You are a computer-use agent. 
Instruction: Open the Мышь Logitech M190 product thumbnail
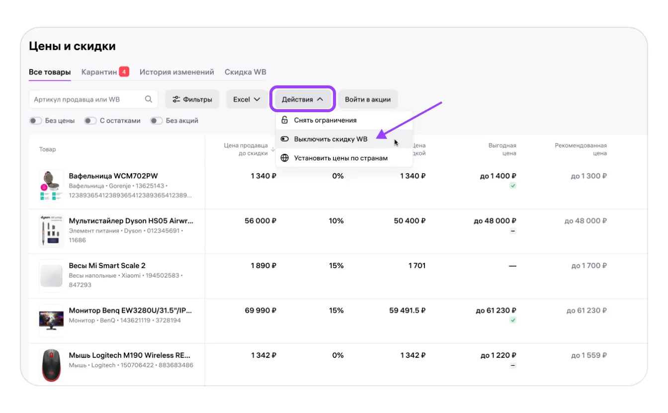(x=52, y=365)
